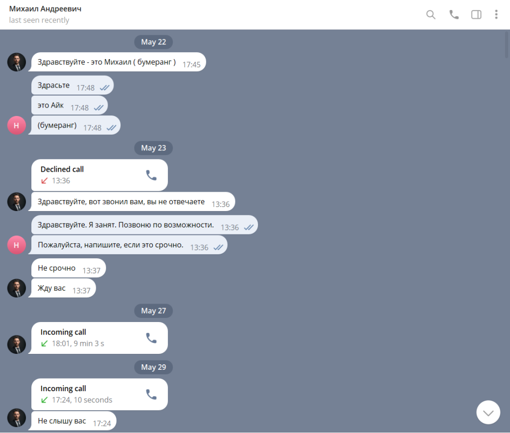Click the message "Жду вас"
510x433 pixels.
[51, 288]
